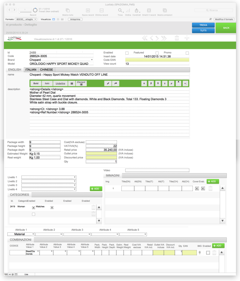Click the redo arrow icon in editor
Viewport: 240px width, 281px height.
[x=116, y=83]
